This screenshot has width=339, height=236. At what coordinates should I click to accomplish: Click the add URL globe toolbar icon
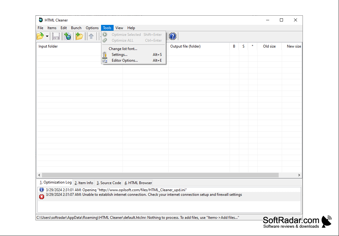[68, 36]
